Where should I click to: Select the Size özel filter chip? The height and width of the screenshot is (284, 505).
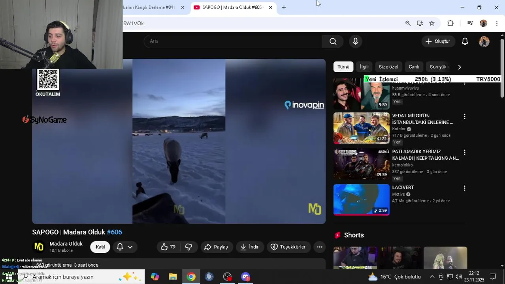pyautogui.click(x=388, y=67)
